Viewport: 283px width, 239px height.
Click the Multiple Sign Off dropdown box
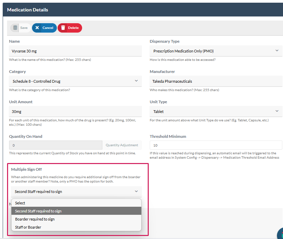tap(76, 192)
